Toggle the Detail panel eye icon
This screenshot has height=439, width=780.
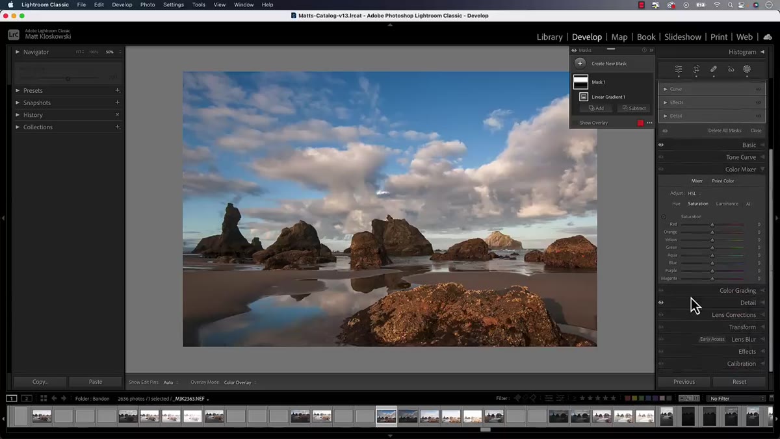tap(661, 303)
